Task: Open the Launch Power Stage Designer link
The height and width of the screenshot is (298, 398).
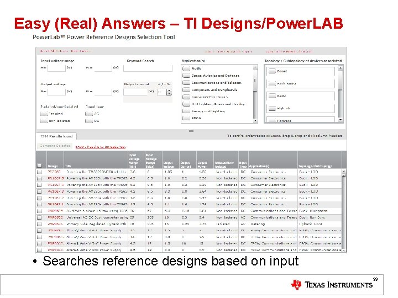Action: pyautogui.click(x=228, y=51)
